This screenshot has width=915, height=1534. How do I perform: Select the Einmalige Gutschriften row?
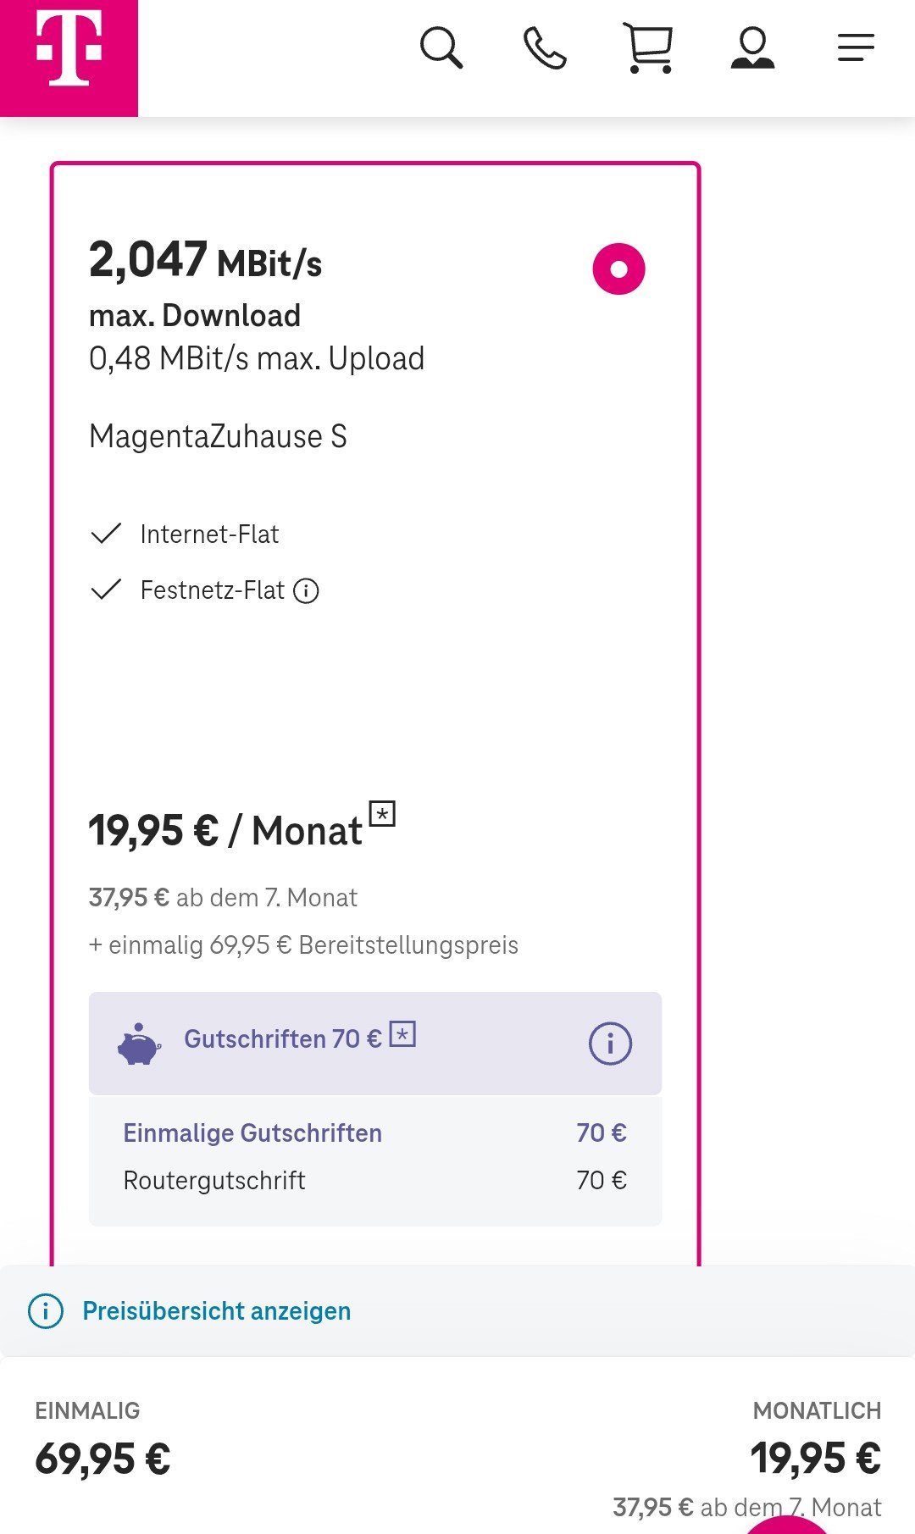(x=375, y=1133)
